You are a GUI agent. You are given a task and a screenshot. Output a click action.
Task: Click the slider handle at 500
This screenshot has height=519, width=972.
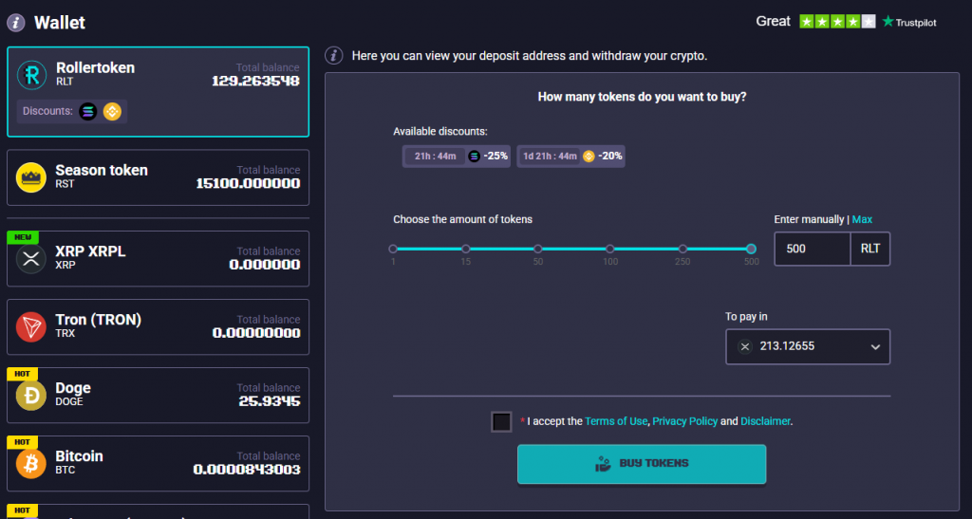click(x=752, y=249)
